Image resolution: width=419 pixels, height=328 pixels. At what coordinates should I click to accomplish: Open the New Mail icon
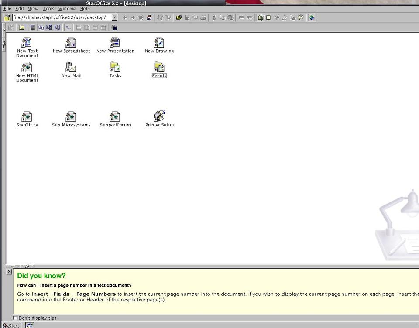[x=71, y=68]
